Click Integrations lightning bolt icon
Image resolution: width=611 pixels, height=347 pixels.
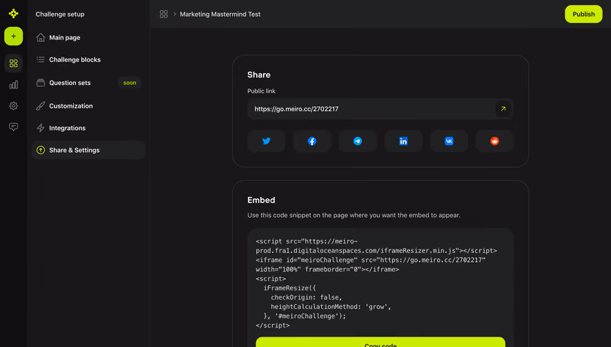[x=41, y=128]
